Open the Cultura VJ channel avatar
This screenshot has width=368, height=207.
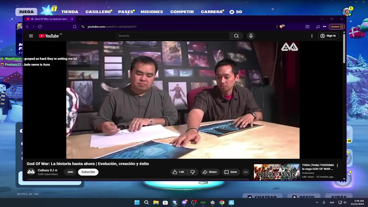click(31, 172)
